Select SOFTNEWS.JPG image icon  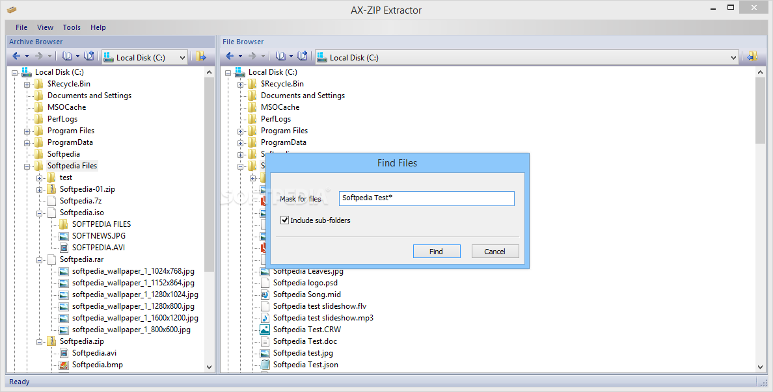coord(64,236)
